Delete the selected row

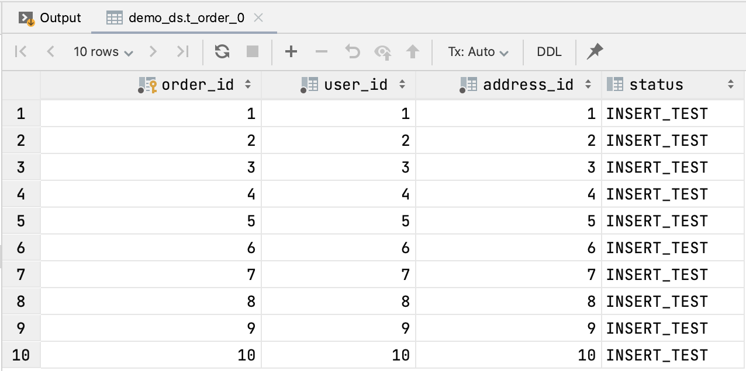(321, 51)
